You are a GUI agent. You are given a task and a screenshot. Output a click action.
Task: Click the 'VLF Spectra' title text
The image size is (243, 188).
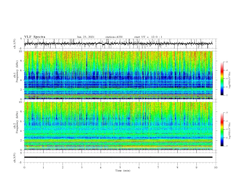pos(35,37)
